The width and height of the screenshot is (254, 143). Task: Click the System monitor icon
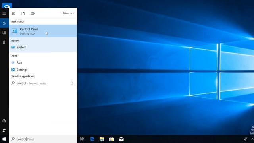13,47
